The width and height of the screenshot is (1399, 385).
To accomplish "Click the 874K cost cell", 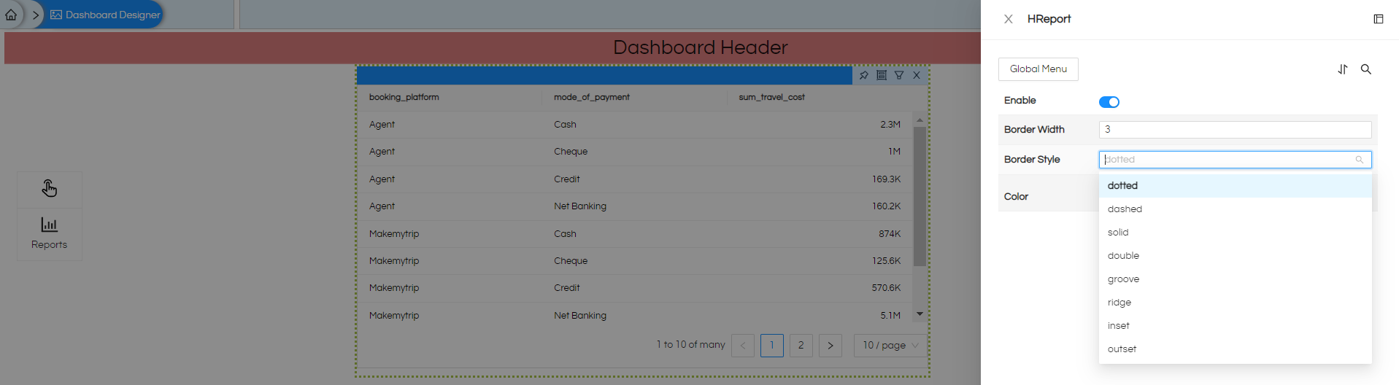I will click(x=890, y=234).
